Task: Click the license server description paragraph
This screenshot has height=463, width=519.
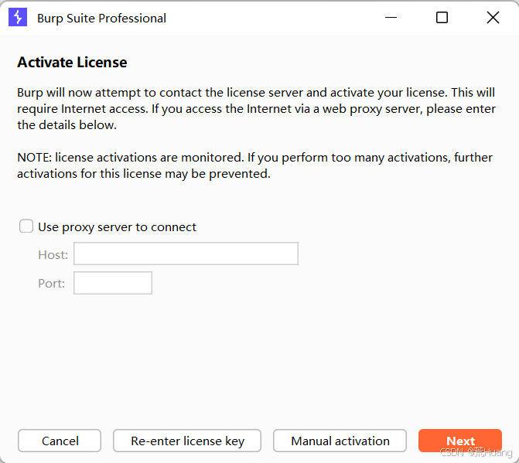Action: click(256, 109)
